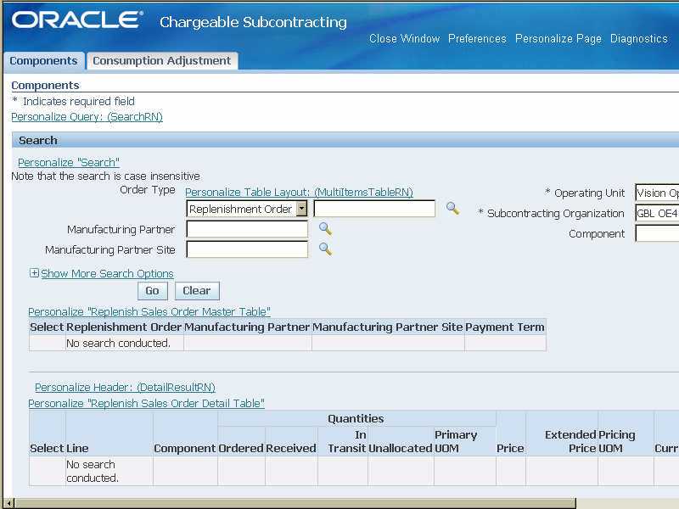Open the order number search magnifier icon
Image resolution: width=679 pixels, height=509 pixels.
coord(452,208)
